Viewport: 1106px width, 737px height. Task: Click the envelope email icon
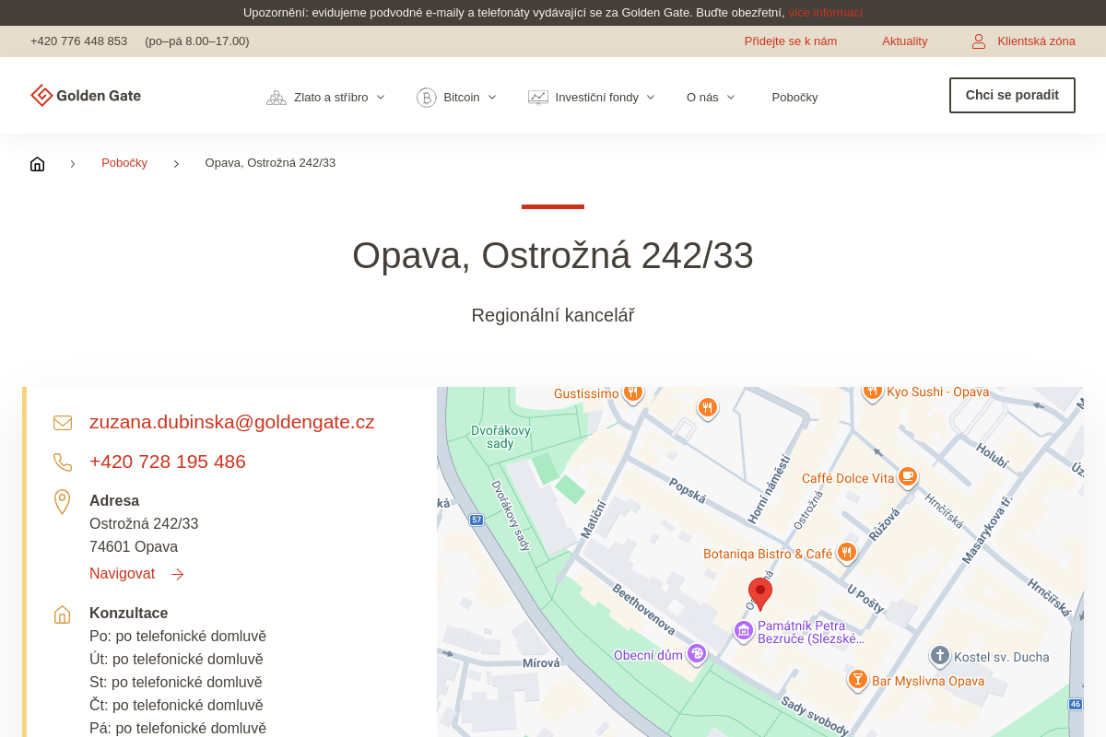click(63, 423)
